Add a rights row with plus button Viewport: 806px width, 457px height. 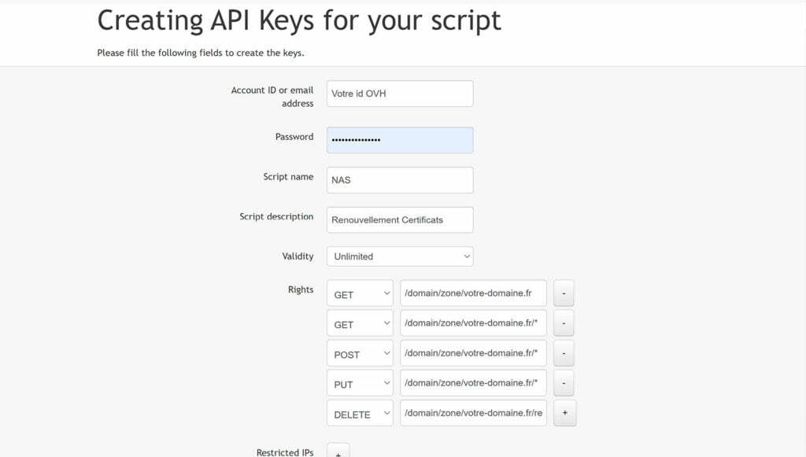[x=565, y=413]
